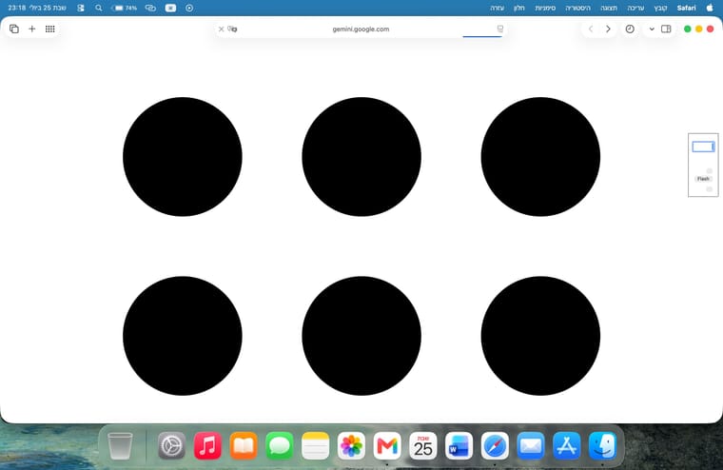The width and height of the screenshot is (723, 470).
Task: Open the חלון menu
Action: (x=519, y=8)
